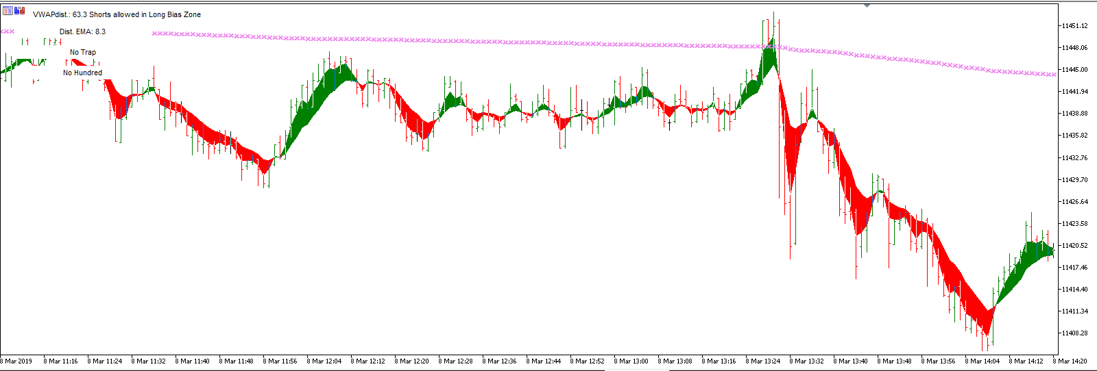Click price level 11451.12 on scale
This screenshot has height=371, width=1097.
pyautogui.click(x=1074, y=26)
